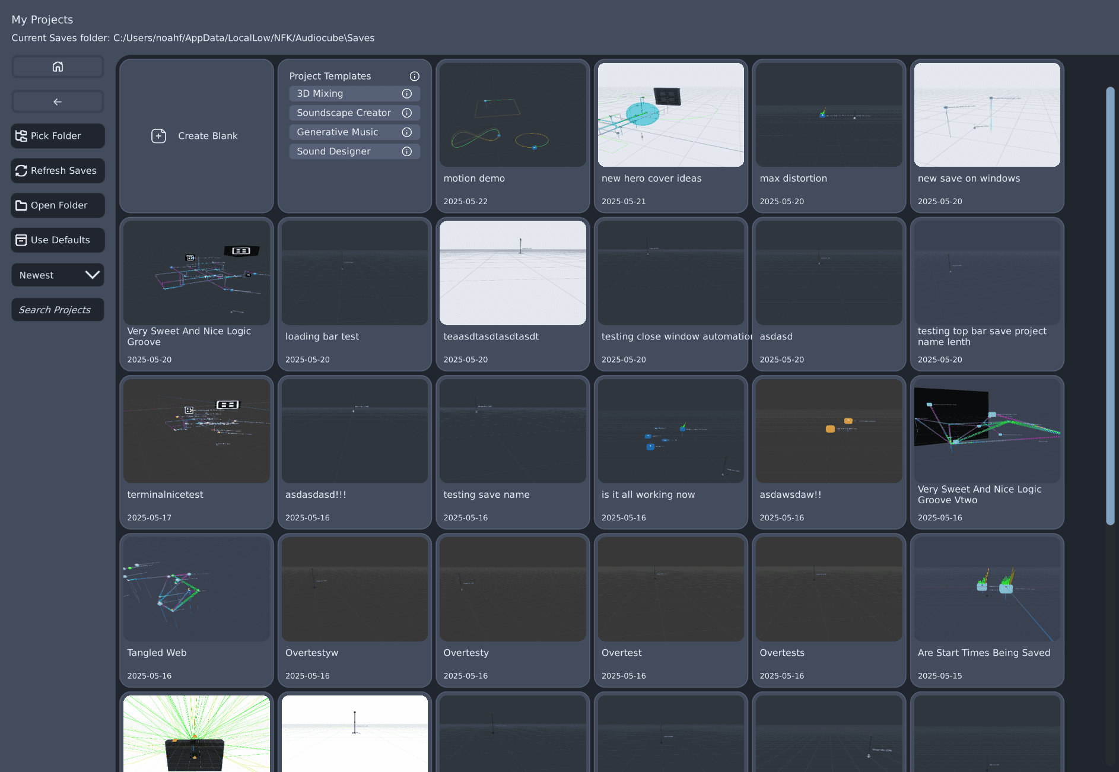
Task: Show info for Soundscape Creator template
Action: 407,113
